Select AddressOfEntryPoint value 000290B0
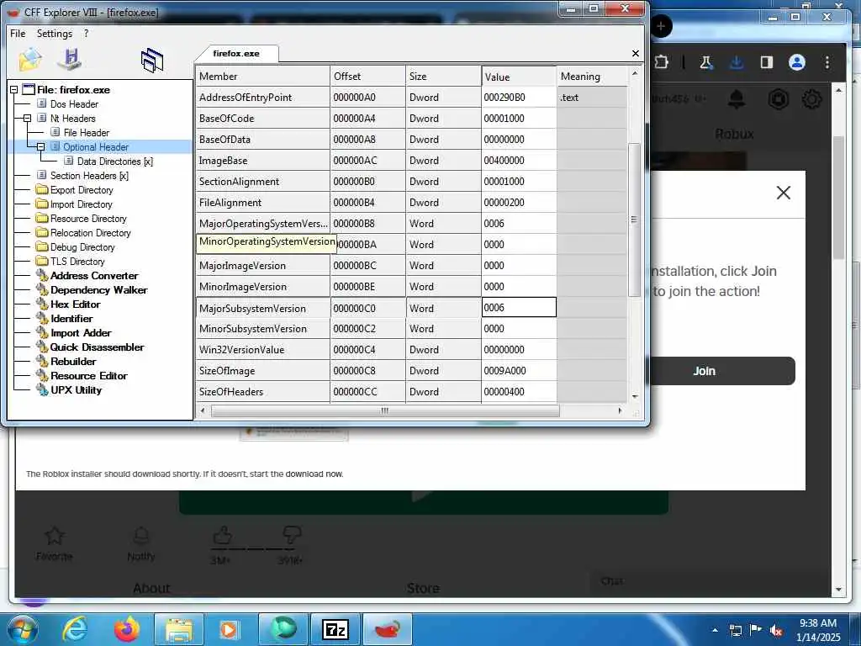Image resolution: width=861 pixels, height=646 pixels. [x=519, y=98]
